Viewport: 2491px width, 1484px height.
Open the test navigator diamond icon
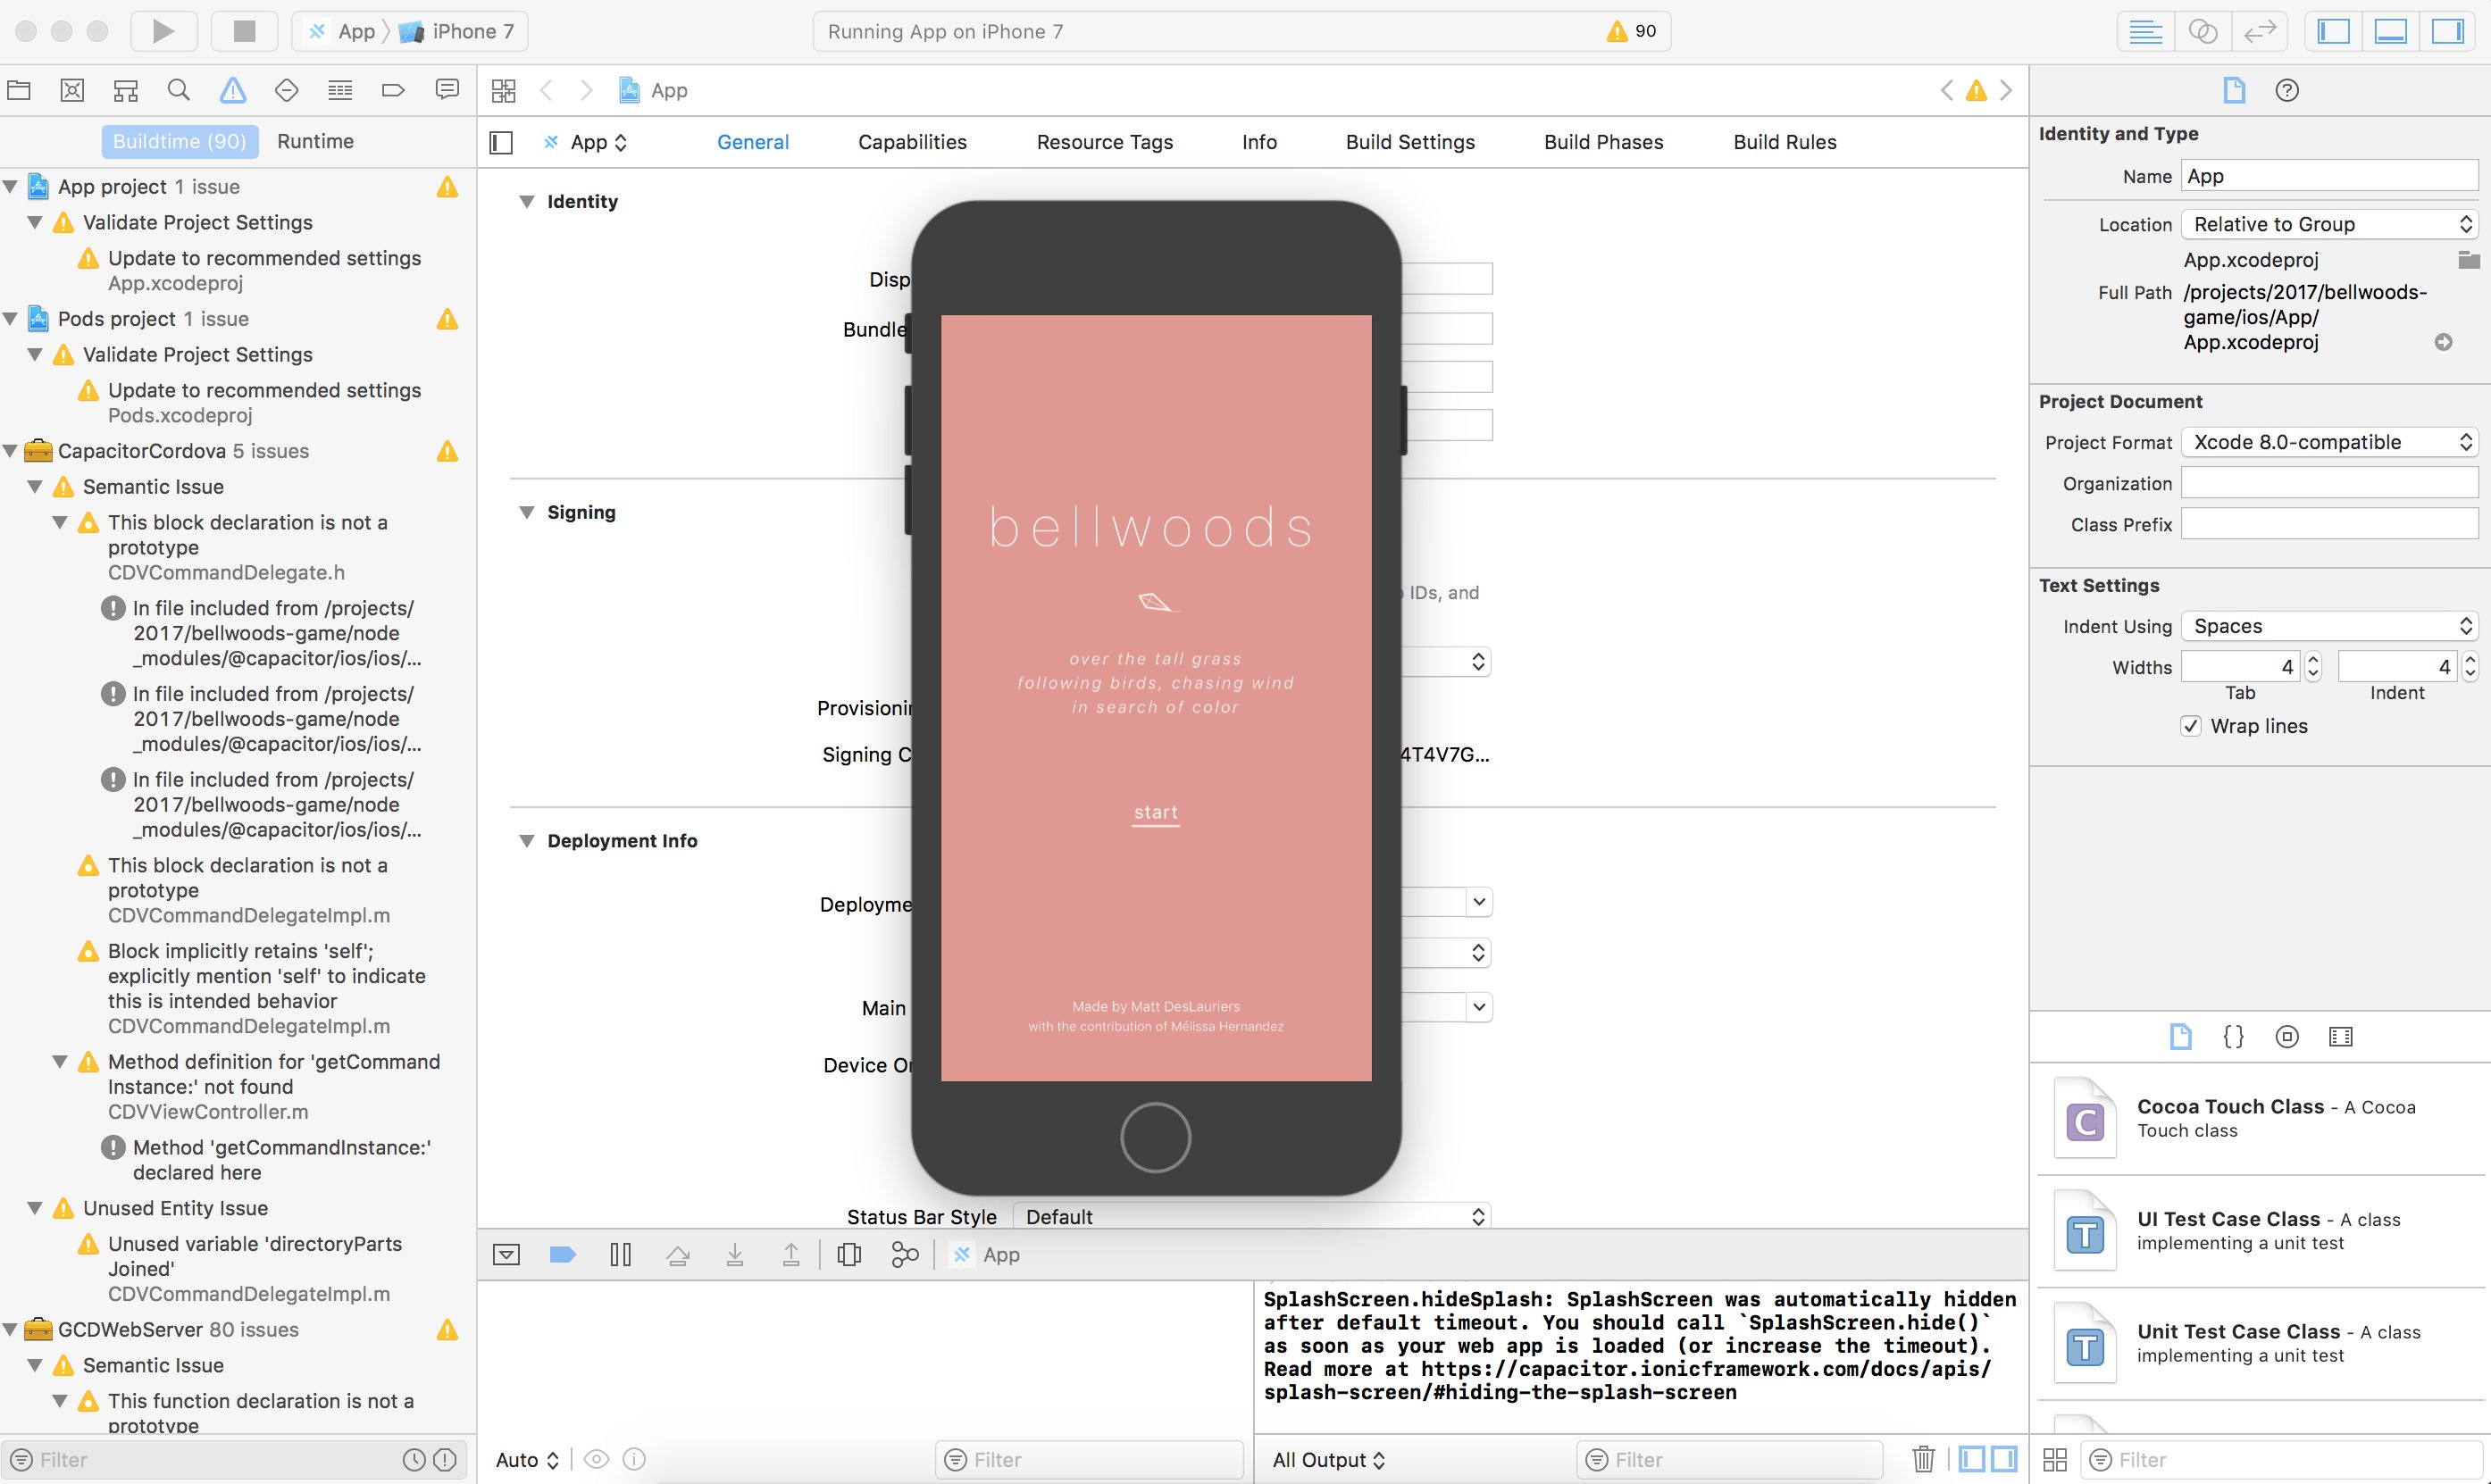(x=287, y=90)
